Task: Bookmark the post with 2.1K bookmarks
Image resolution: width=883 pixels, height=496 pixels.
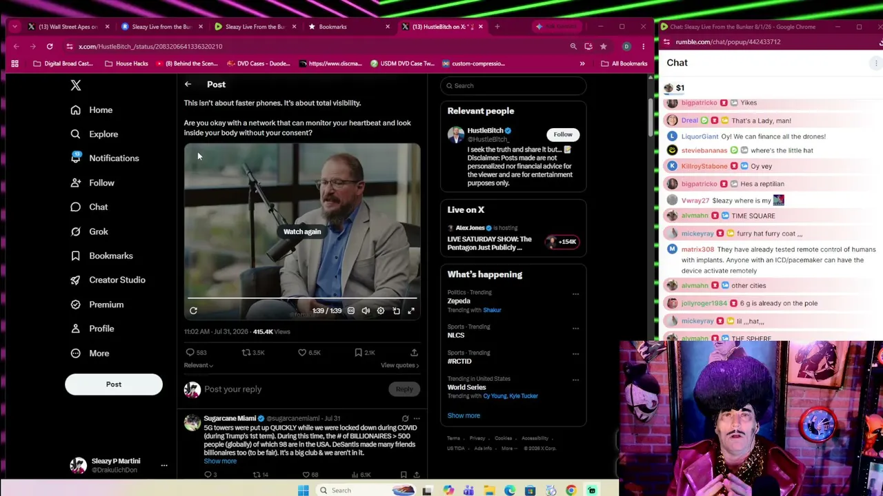Action: click(365, 353)
